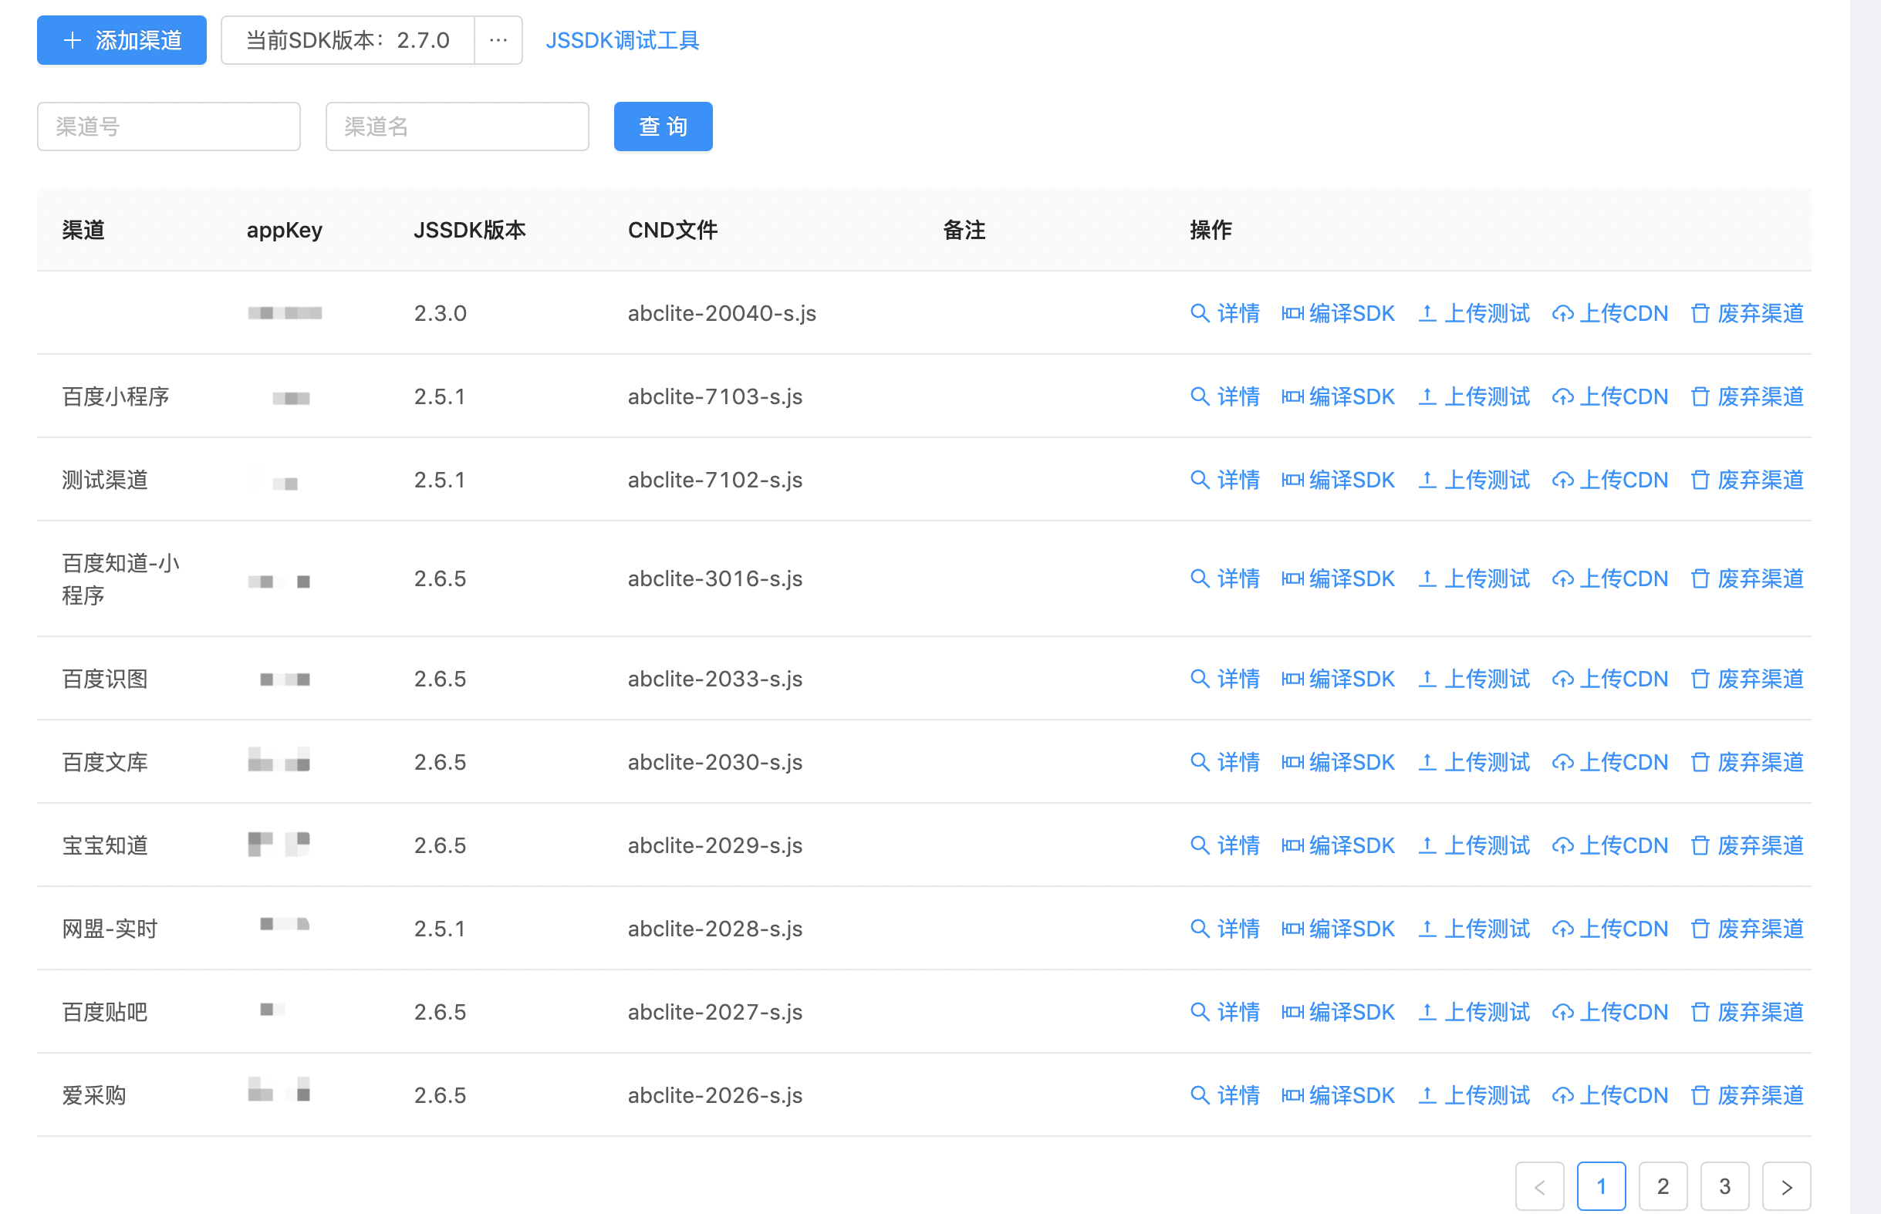Click previous page arrow in pagination
This screenshot has width=1881, height=1214.
(x=1539, y=1186)
